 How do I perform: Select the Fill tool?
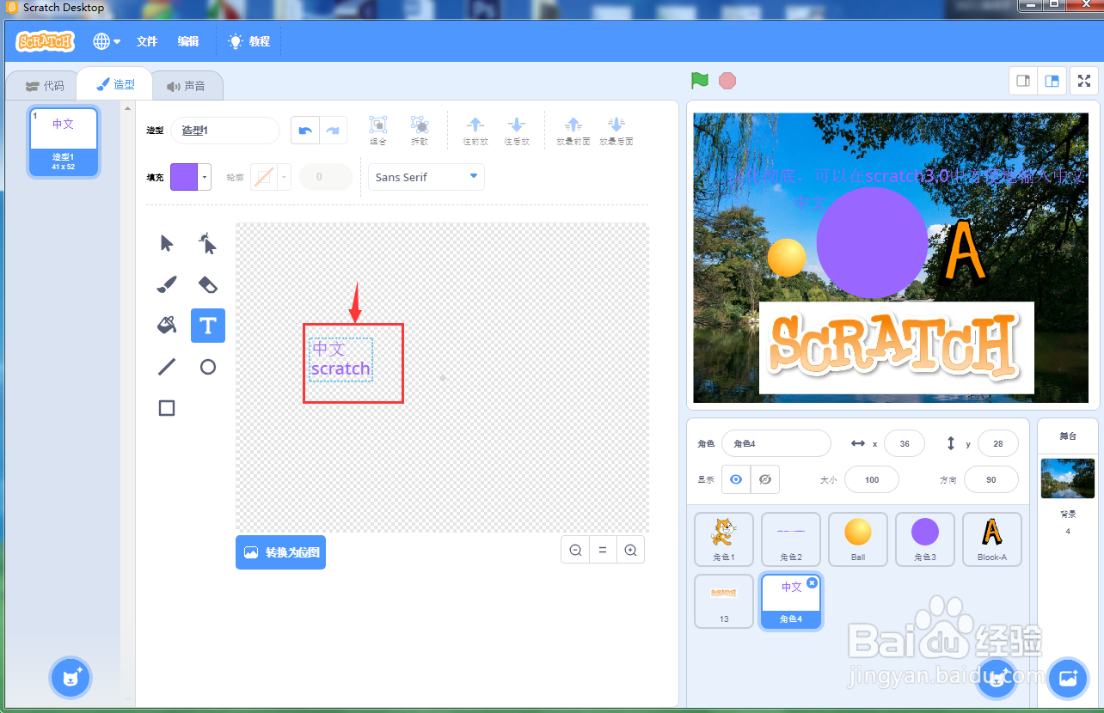166,326
